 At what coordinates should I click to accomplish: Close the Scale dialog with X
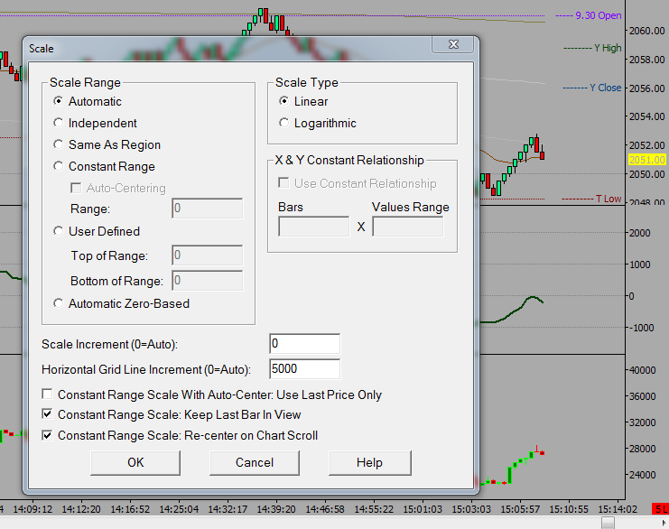click(453, 44)
